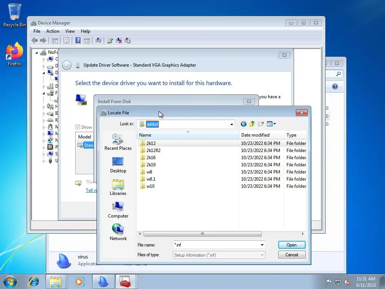Sort by the Name column header
Screen dimensions: 385x289
188,135
